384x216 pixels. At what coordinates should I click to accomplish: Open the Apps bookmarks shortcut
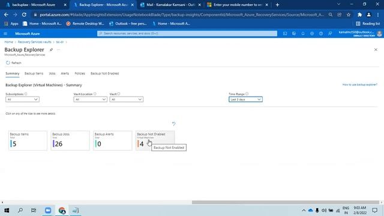point(11,24)
